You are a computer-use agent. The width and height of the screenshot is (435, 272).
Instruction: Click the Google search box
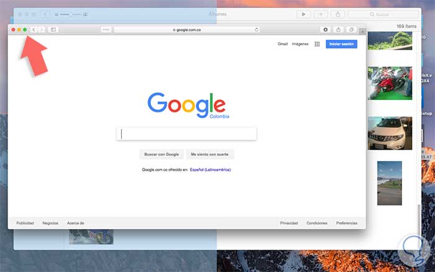pos(186,134)
